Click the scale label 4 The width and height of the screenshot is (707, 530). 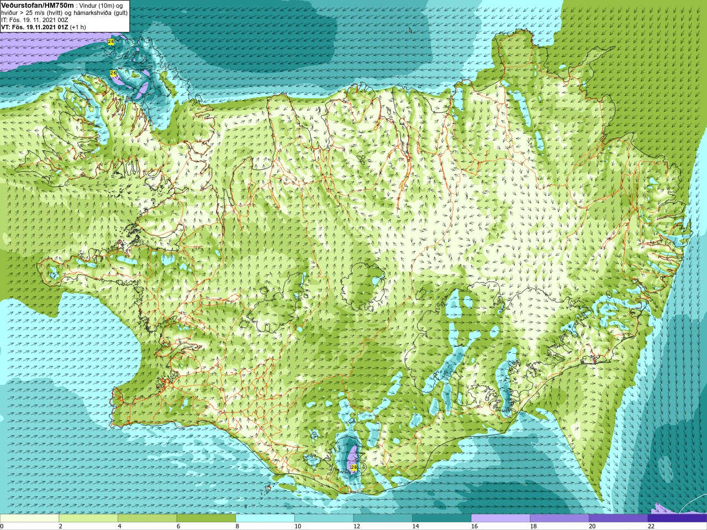pyautogui.click(x=120, y=526)
